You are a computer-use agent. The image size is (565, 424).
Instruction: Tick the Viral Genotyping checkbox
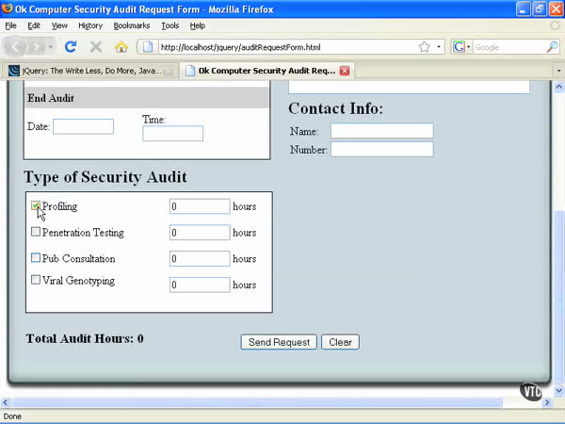point(36,280)
